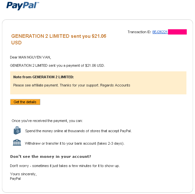Open transaction ID link 8EJ26221

click(x=160, y=32)
